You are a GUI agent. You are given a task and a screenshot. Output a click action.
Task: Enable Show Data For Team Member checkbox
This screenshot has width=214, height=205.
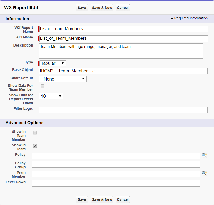[x=42, y=86]
